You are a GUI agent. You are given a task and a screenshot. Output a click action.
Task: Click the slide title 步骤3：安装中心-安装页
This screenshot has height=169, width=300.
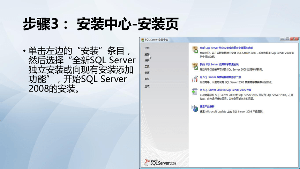point(101,24)
